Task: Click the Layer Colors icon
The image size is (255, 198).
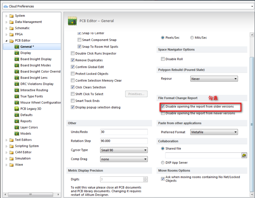Action: click(x=17, y=127)
